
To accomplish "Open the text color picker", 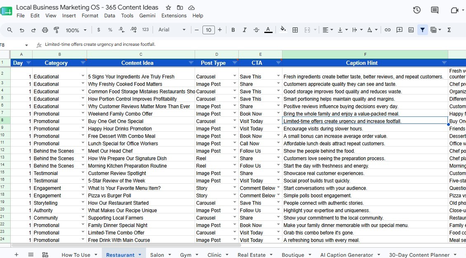I will [x=268, y=30].
